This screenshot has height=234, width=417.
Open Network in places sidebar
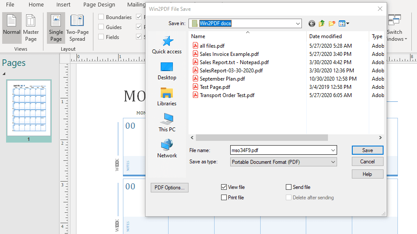167,149
